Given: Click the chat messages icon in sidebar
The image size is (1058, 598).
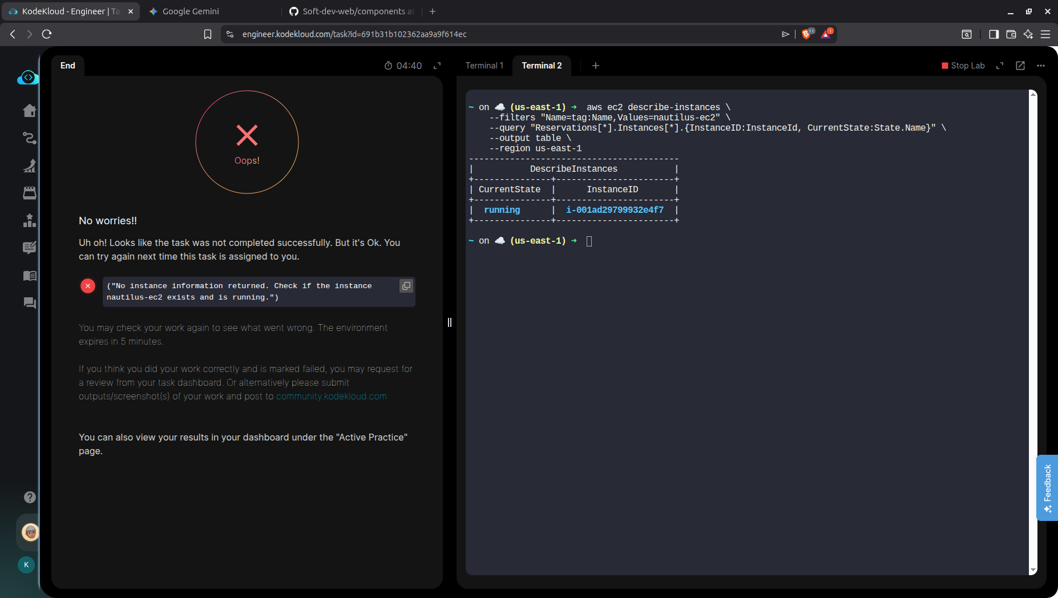Looking at the screenshot, I should coord(30,303).
